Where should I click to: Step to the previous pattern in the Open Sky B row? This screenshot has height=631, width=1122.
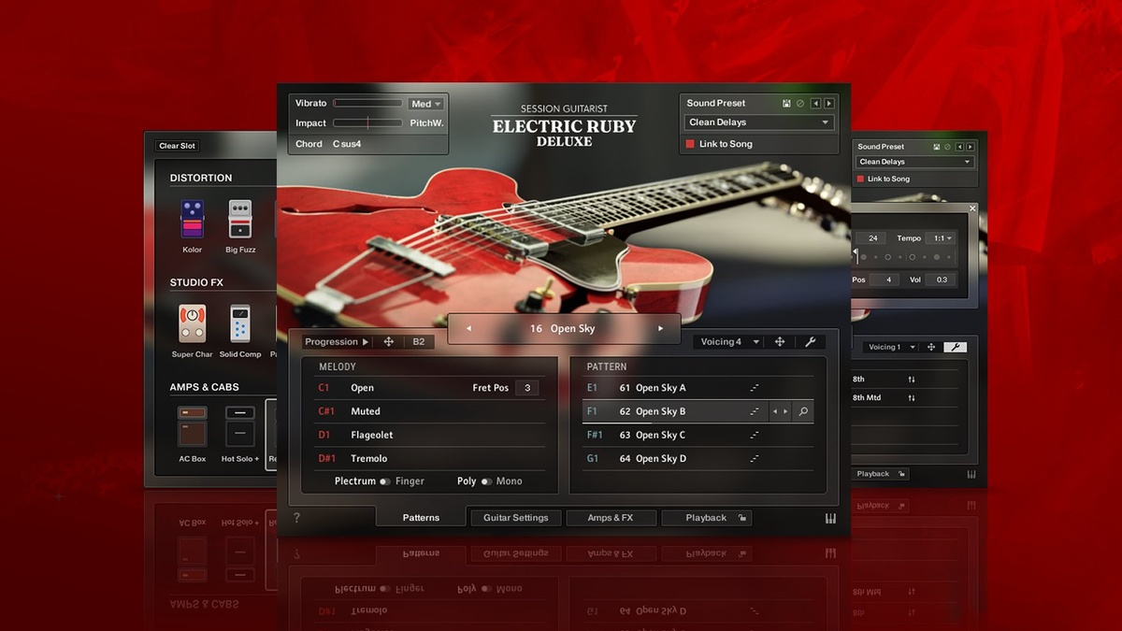(774, 411)
